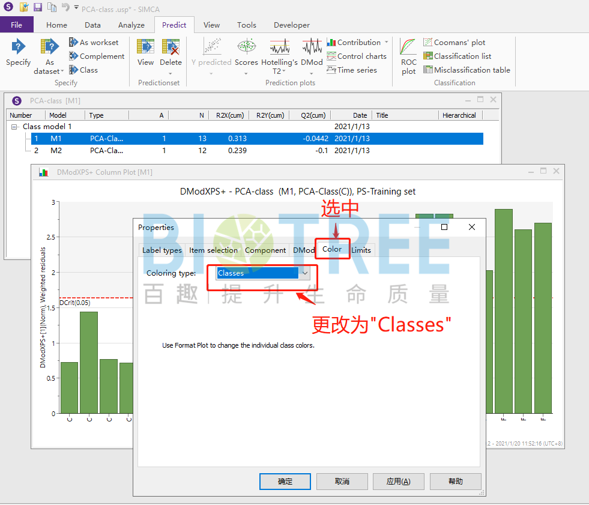Switch to the Analyze ribbon tab
The image size is (589, 505).
point(131,25)
